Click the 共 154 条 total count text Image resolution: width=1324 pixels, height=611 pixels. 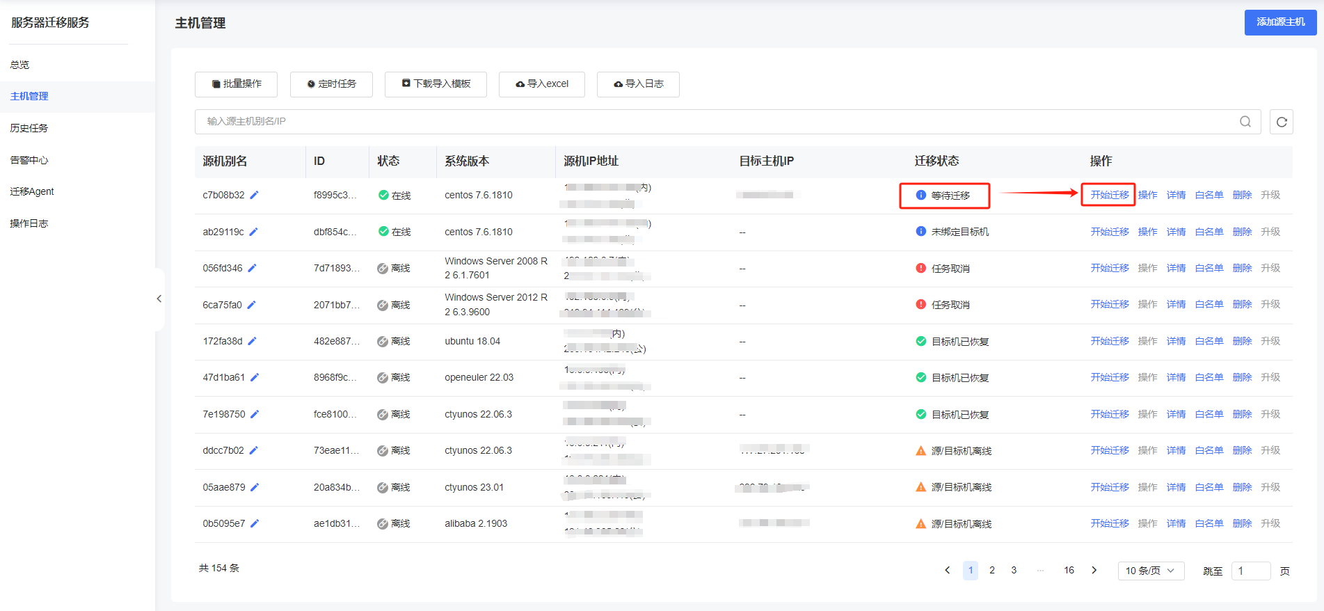tap(219, 568)
